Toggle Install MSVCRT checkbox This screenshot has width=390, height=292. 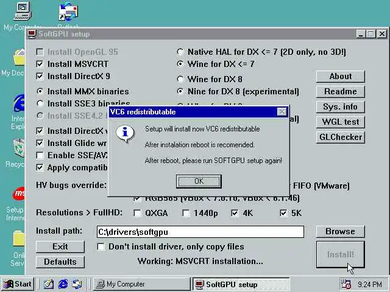(x=40, y=64)
